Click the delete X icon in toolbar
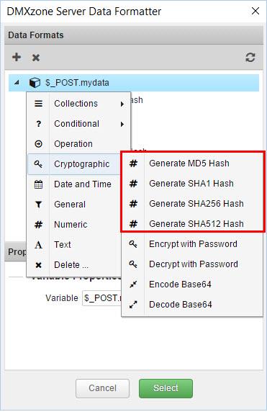Screen dimensions: 267x412 tap(36, 58)
